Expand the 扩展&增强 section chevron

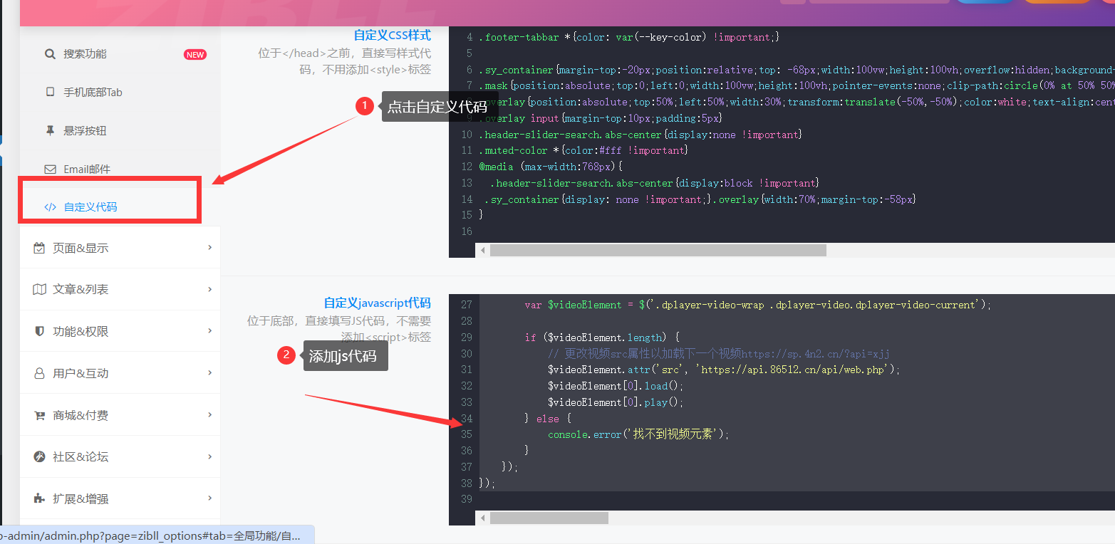click(x=209, y=498)
